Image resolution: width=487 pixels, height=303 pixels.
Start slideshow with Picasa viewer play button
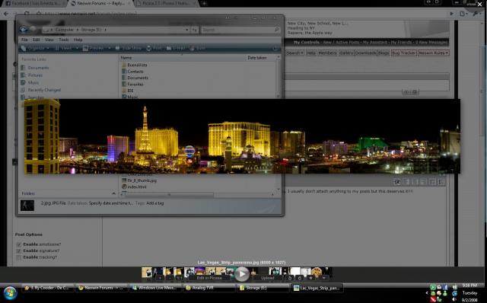tap(242, 274)
